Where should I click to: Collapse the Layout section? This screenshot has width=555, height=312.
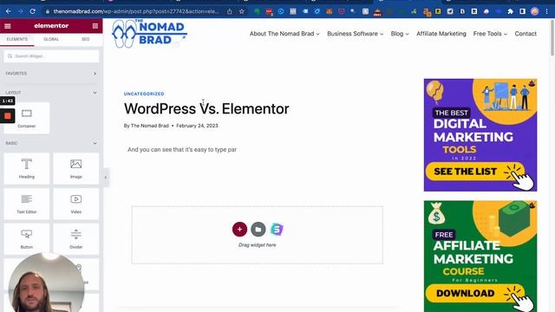(51, 93)
